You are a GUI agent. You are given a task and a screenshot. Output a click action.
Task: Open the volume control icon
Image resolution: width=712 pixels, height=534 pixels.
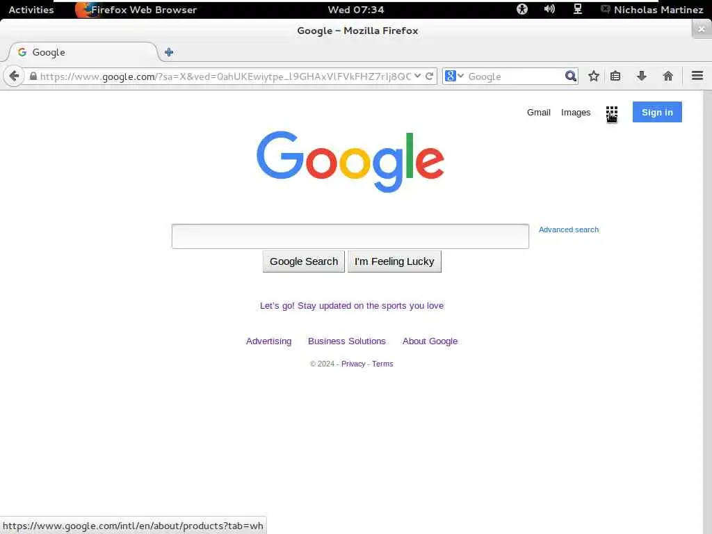[x=549, y=9]
